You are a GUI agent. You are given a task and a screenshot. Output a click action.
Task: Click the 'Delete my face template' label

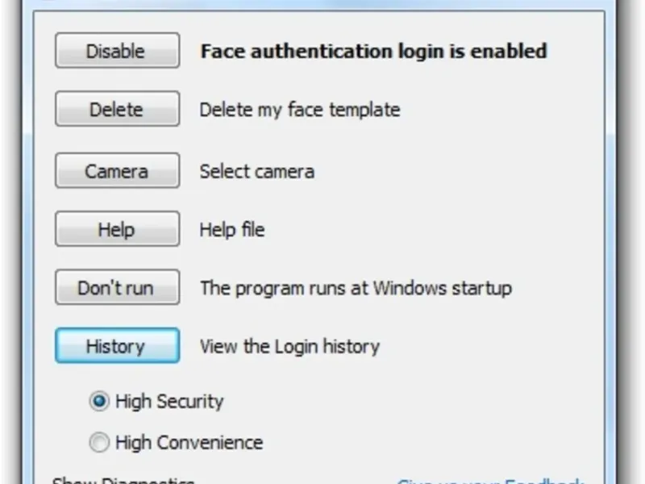[299, 109]
